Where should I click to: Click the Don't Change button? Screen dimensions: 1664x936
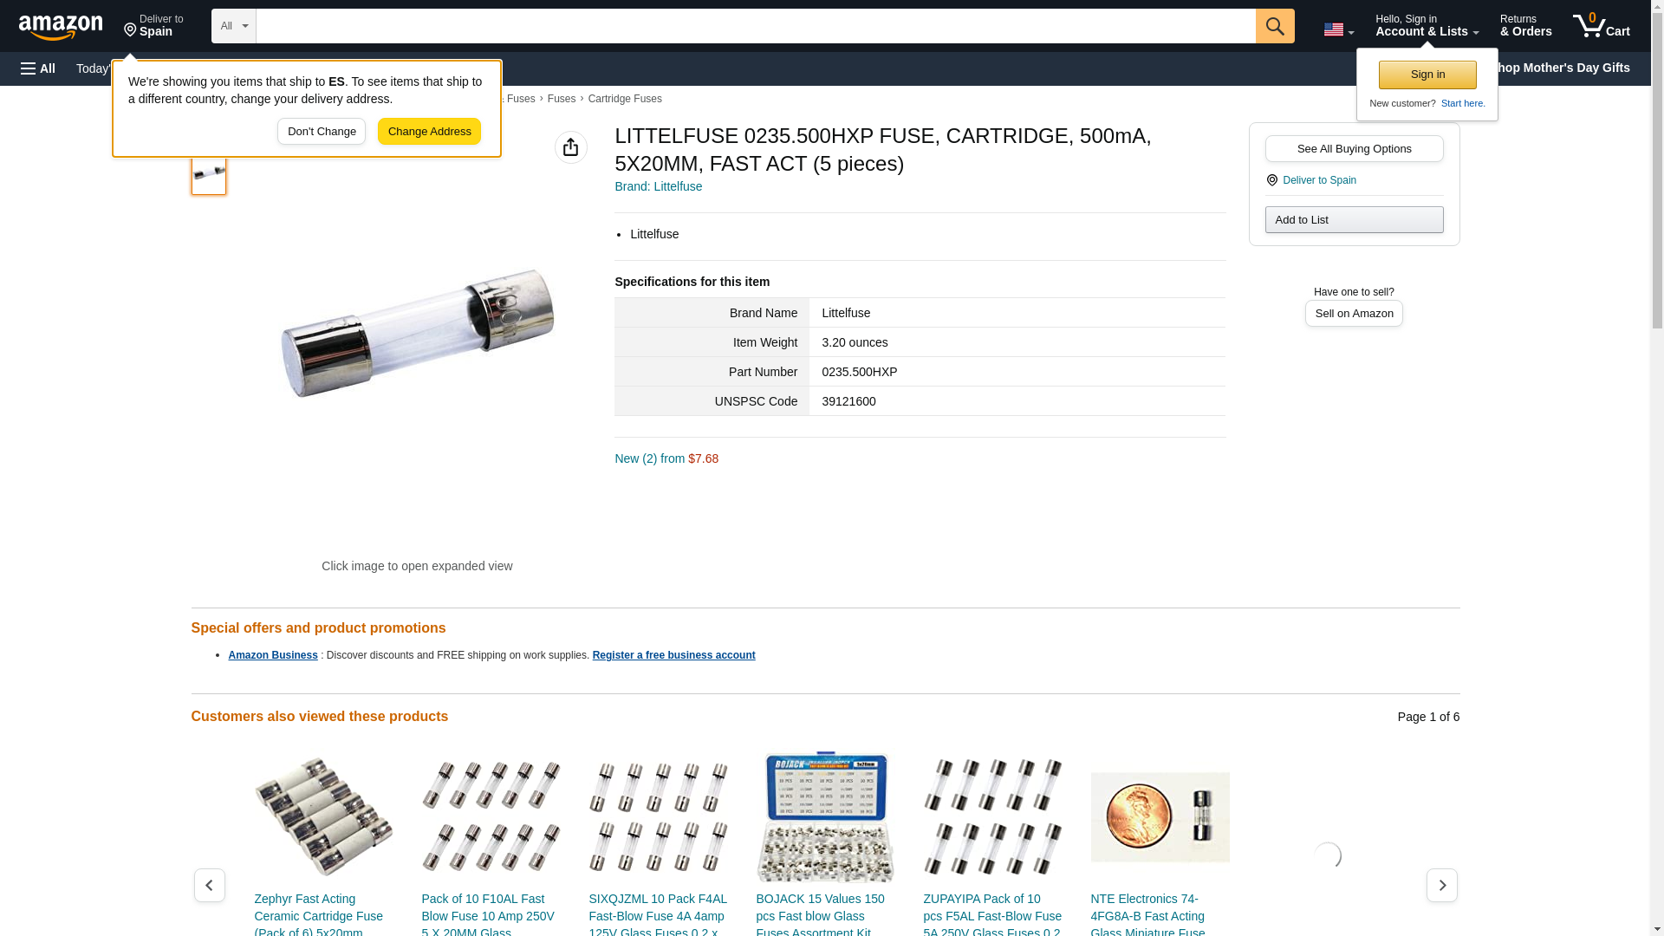(x=322, y=132)
